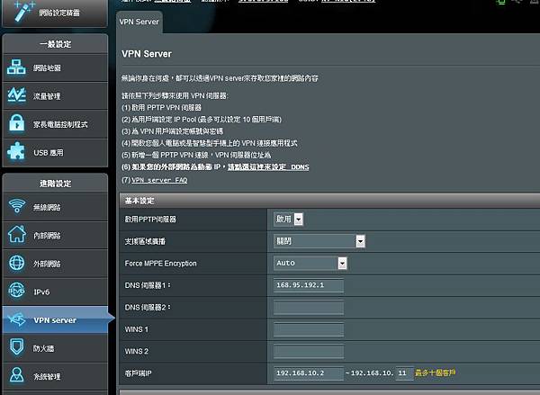Switch to the VPN Server tab
Viewport: 540px width, 395px height.
[x=139, y=22]
